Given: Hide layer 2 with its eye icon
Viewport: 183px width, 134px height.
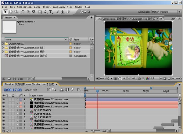Looking at the screenshot, I should coord(3,103).
